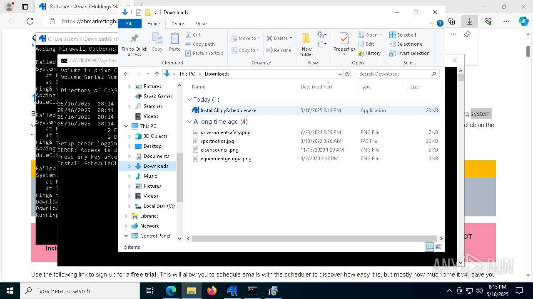
Task: Sort by the Name column header
Action: click(x=244, y=87)
